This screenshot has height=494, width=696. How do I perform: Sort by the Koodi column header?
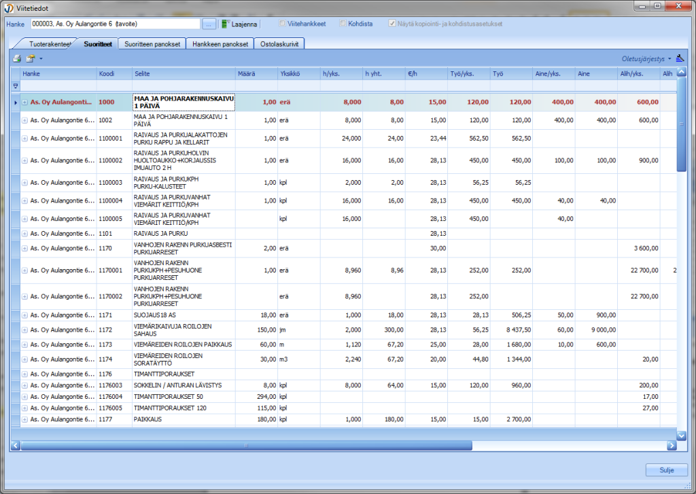pyautogui.click(x=114, y=73)
